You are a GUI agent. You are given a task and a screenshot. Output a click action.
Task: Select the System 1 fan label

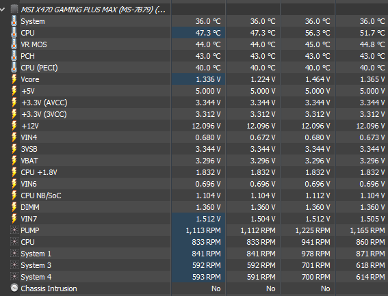(x=36, y=254)
